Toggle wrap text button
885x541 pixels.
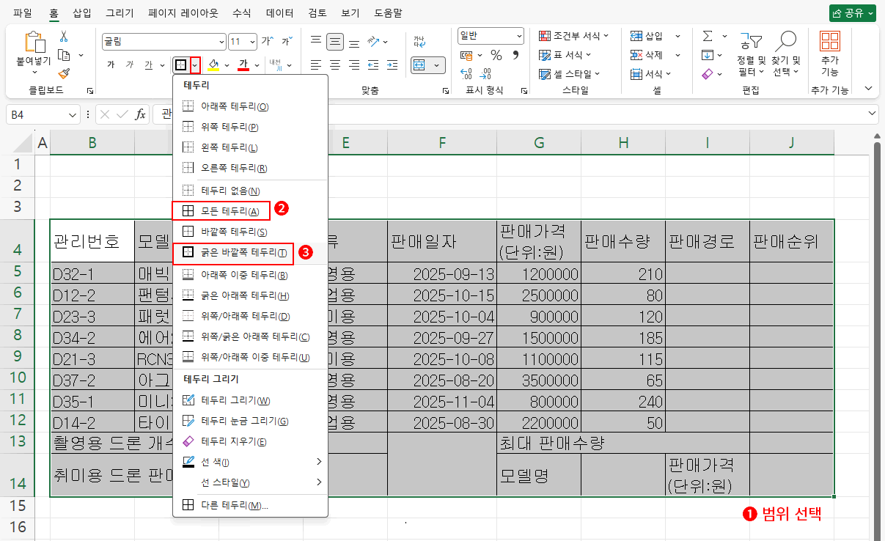(419, 41)
